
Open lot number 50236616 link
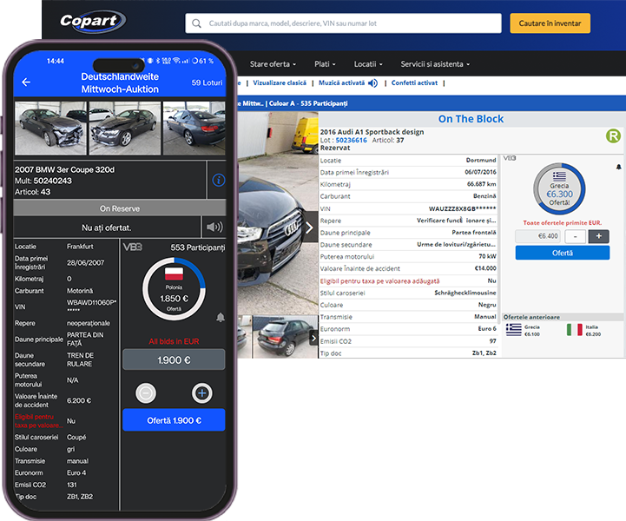point(351,140)
